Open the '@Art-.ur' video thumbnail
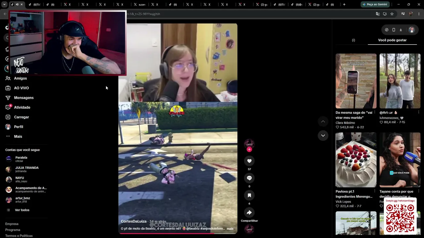424x238 pixels. [x=400, y=81]
